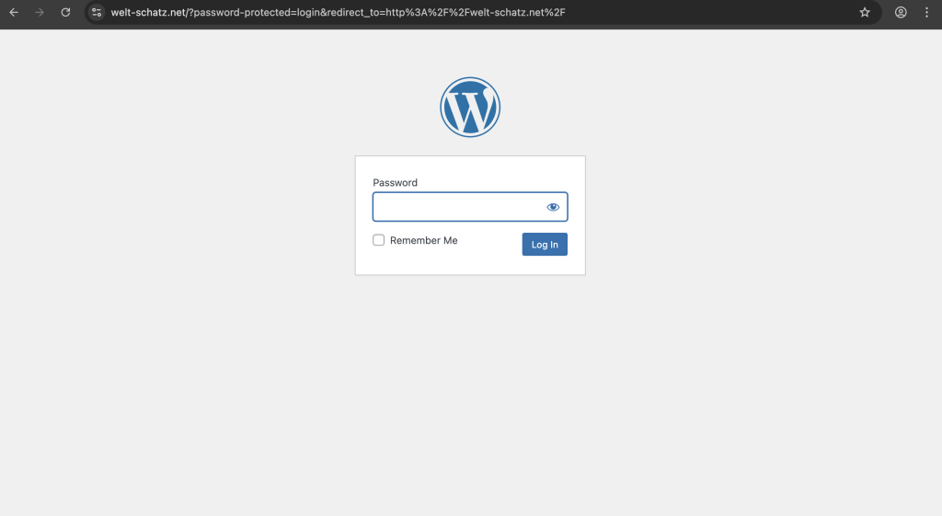The image size is (942, 516).
Task: Click the browser back arrow
Action: point(14,12)
